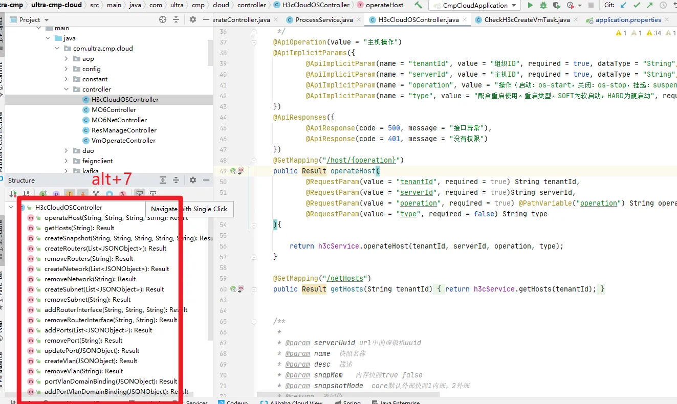
Task: Toggle Navigate with Single Click button
Action: 139,194
